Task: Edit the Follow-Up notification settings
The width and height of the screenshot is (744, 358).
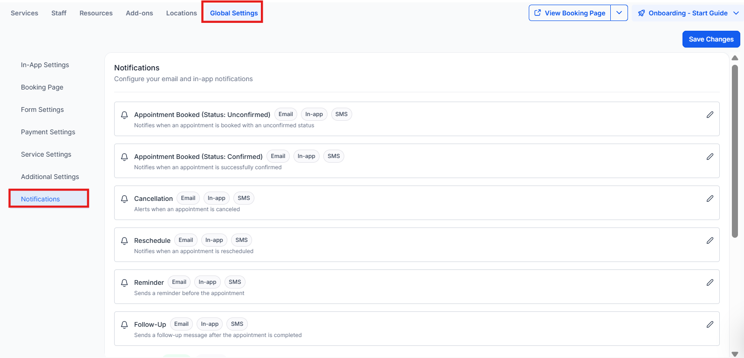Action: tap(710, 324)
